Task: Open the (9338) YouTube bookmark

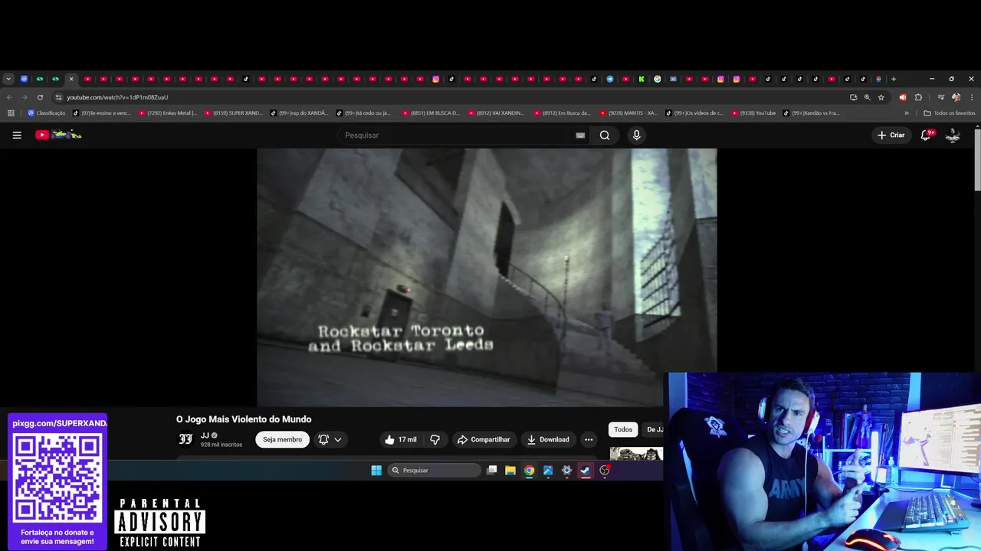Action: point(753,113)
